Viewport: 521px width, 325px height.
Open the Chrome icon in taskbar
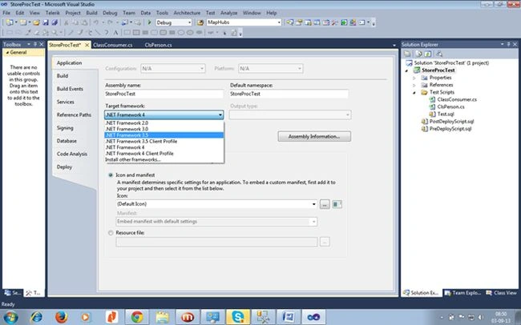point(137,317)
